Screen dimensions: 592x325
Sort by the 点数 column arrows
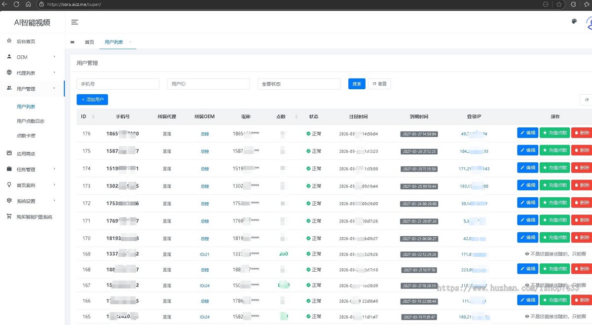(296, 117)
